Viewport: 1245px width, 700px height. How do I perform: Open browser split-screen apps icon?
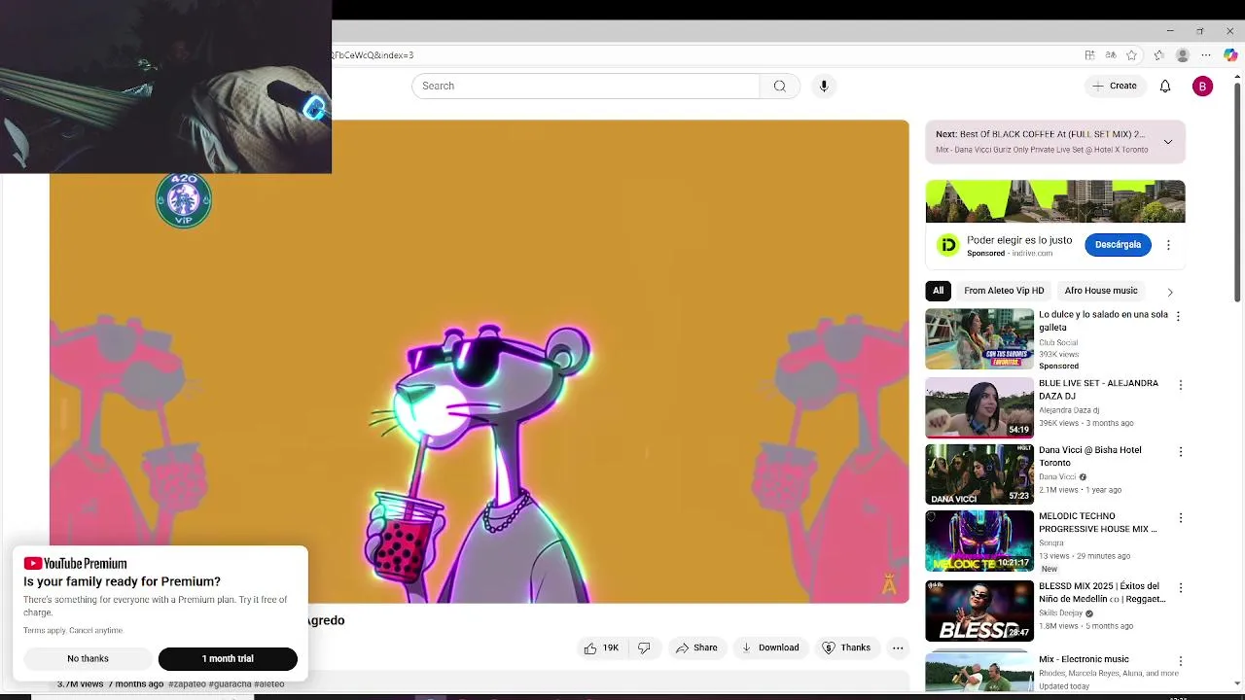1089,55
